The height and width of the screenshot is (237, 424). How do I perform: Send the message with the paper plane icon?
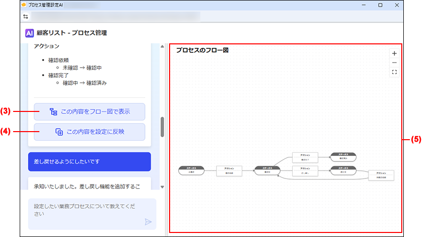148,222
